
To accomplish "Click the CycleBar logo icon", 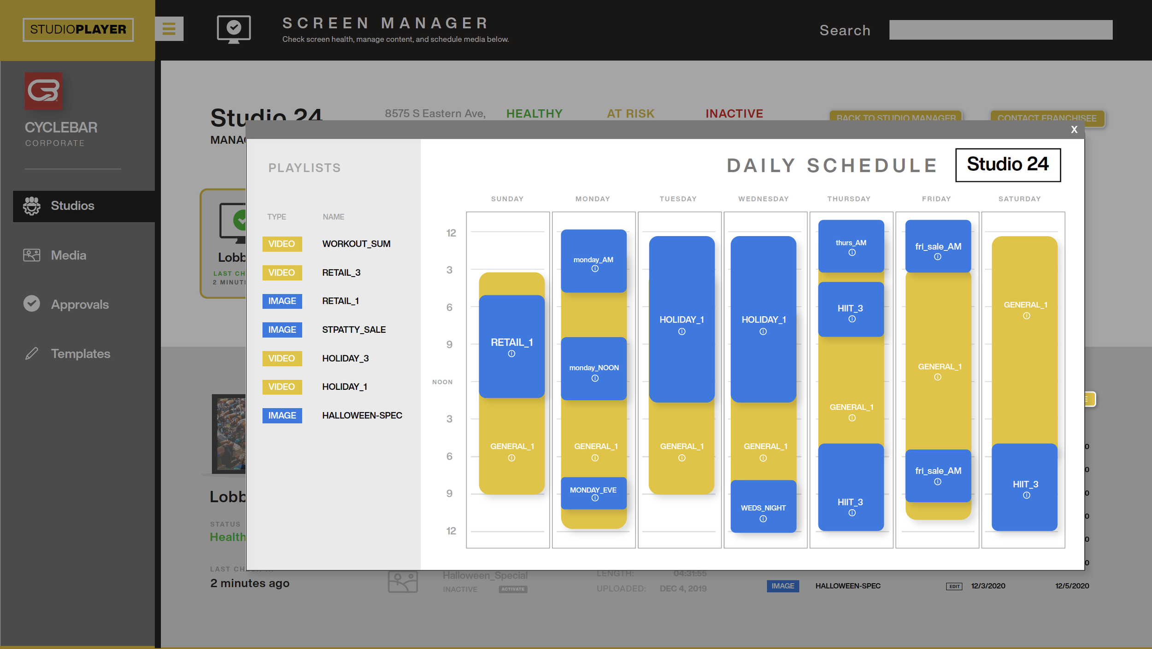I will (x=43, y=91).
